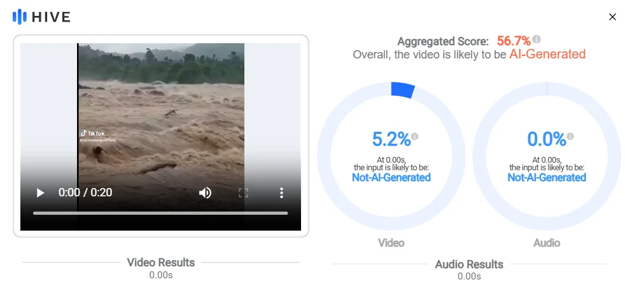Select the Audio Results section heading
The image size is (625, 284).
(469, 264)
